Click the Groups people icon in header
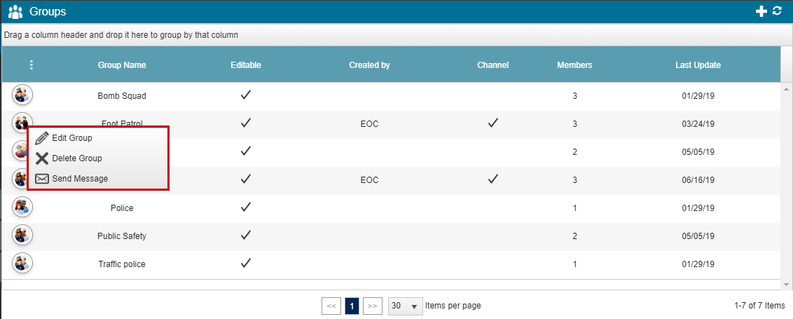The image size is (793, 319). point(15,12)
